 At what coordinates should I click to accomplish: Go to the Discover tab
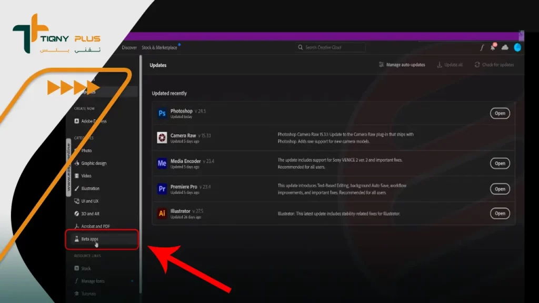[x=129, y=47]
